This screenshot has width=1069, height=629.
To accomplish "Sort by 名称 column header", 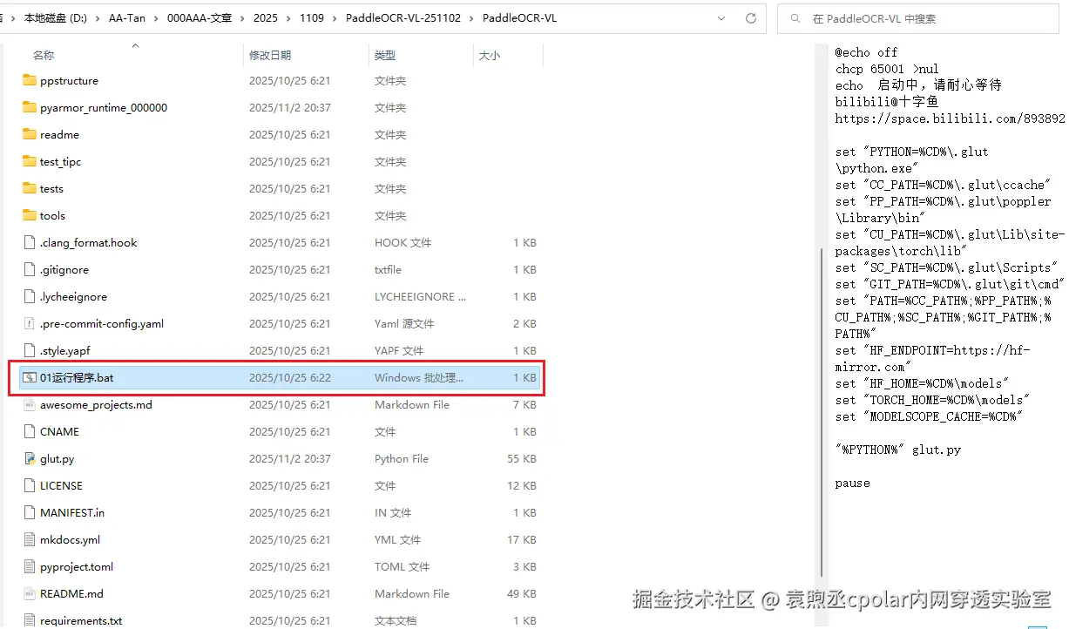I will pyautogui.click(x=44, y=55).
